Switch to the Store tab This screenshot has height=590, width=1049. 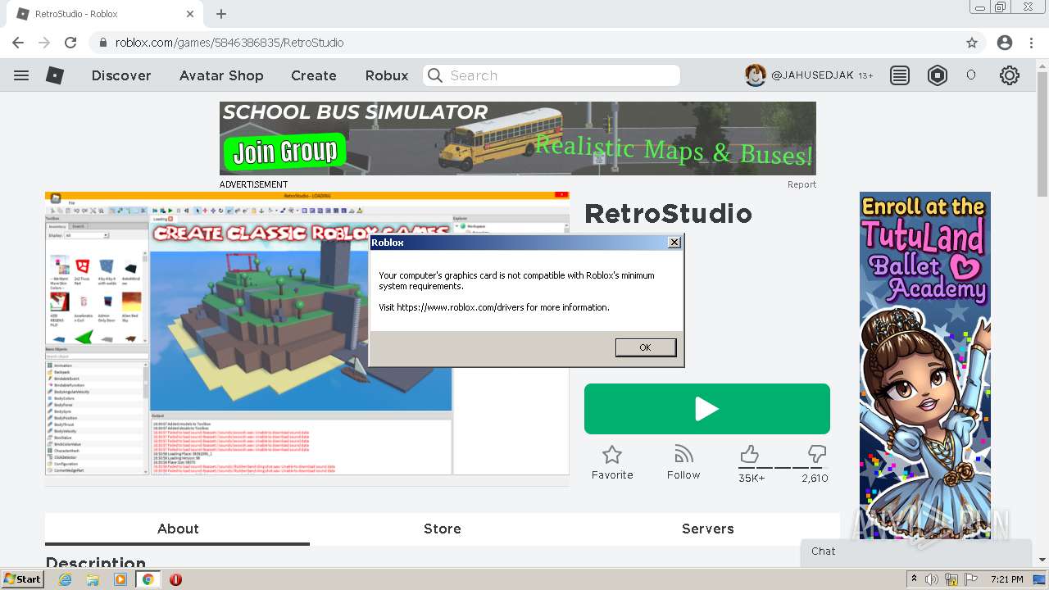(x=443, y=529)
